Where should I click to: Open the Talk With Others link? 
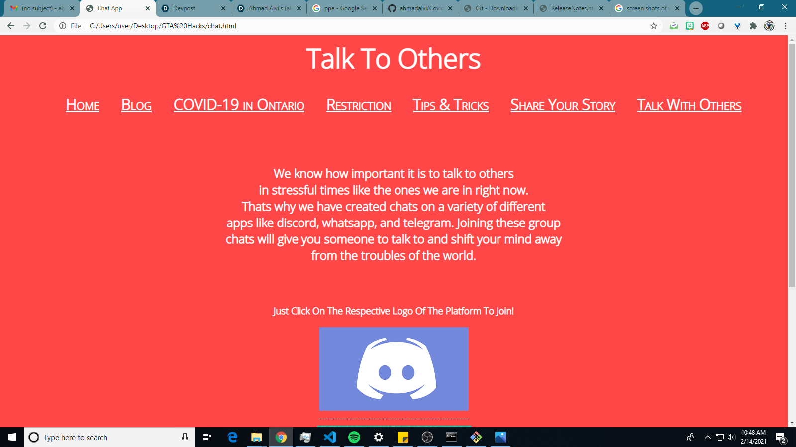689,105
